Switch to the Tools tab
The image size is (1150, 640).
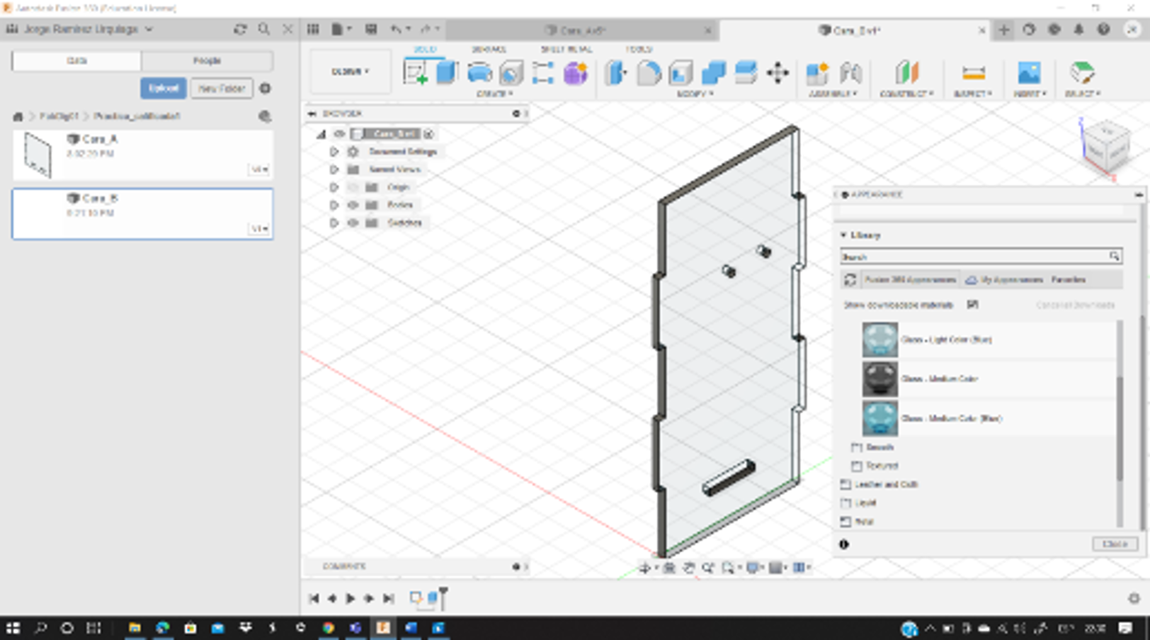coord(639,49)
